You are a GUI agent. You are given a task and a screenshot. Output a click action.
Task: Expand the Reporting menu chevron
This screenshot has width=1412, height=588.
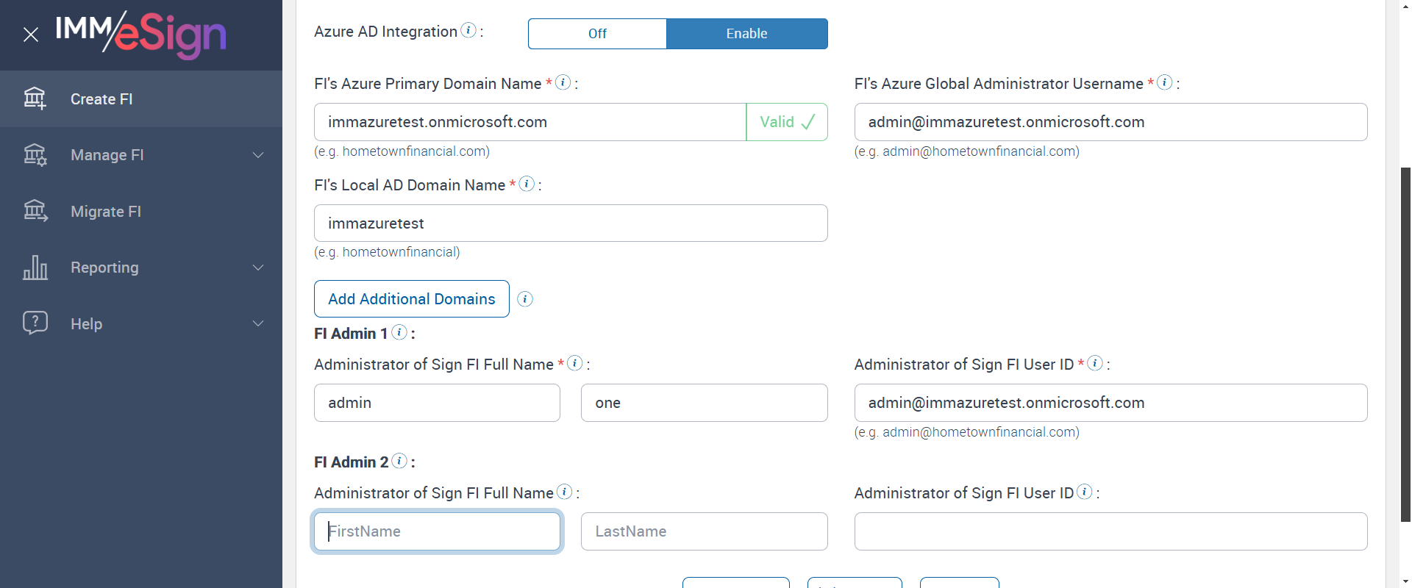click(258, 268)
